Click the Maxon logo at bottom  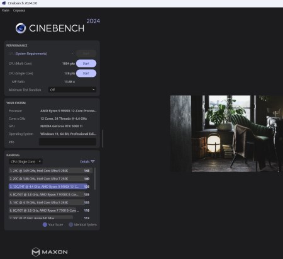(x=50, y=252)
